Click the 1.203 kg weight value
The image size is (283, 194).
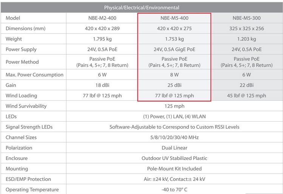247,39
